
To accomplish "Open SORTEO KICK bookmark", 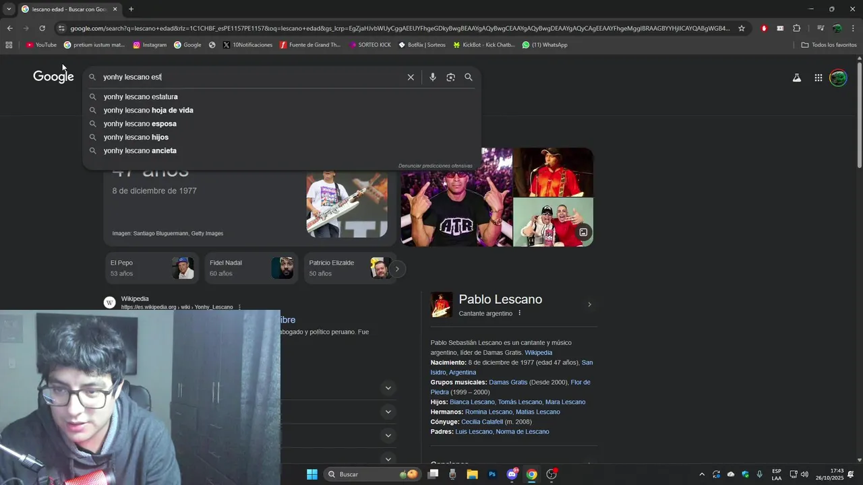I will point(370,45).
